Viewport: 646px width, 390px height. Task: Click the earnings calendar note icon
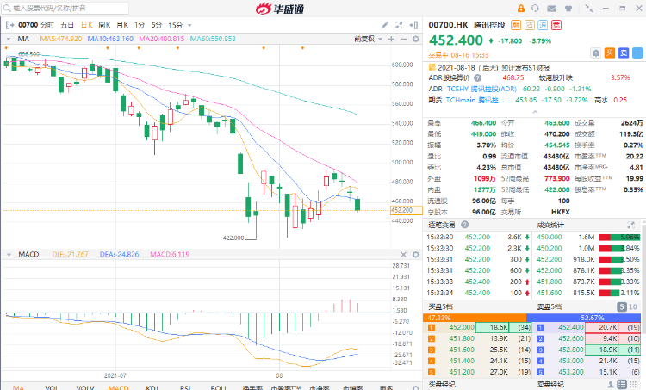point(432,67)
